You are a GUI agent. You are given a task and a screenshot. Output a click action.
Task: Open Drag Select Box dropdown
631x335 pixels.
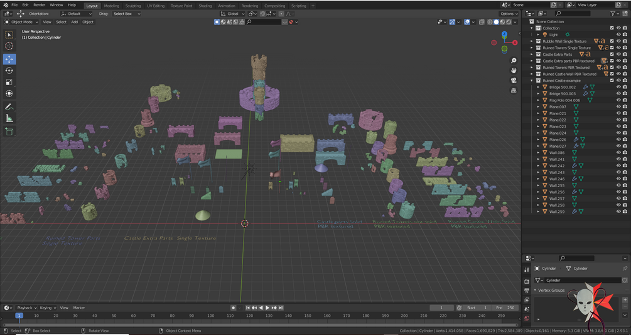coord(126,14)
